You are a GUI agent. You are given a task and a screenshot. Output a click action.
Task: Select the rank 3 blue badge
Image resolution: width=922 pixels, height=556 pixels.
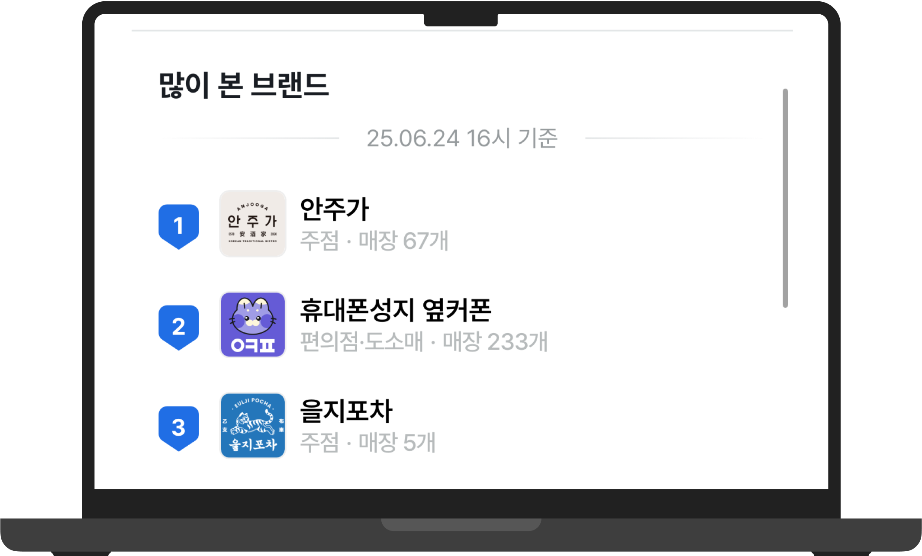coord(179,428)
